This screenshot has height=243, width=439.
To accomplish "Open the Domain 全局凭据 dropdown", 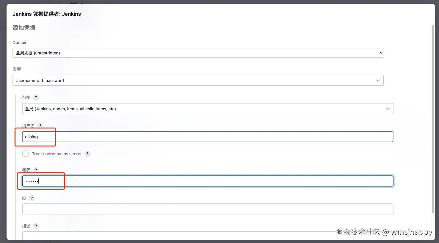I will coord(198,53).
